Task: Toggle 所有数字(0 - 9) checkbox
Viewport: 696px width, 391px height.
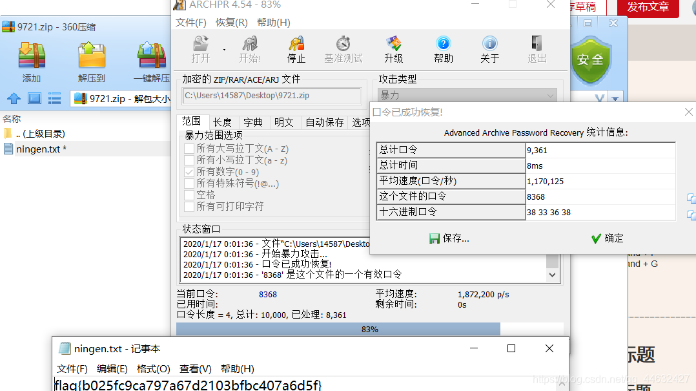Action: 189,171
